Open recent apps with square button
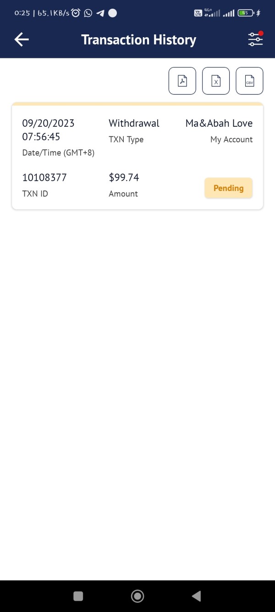275x612 pixels. (x=78, y=596)
